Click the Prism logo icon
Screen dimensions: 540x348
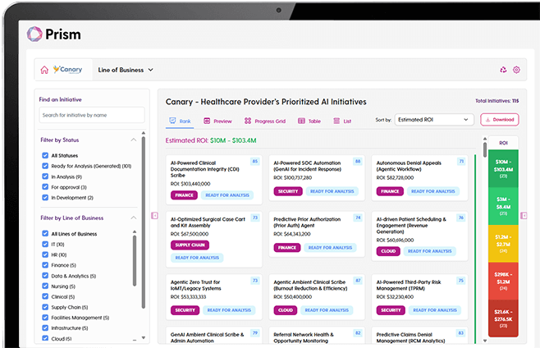[x=34, y=34]
